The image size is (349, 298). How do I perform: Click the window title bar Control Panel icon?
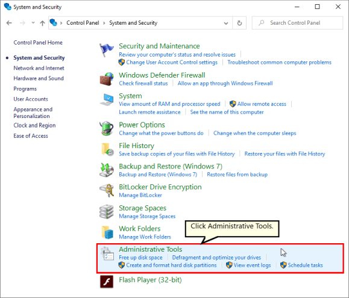point(8,7)
